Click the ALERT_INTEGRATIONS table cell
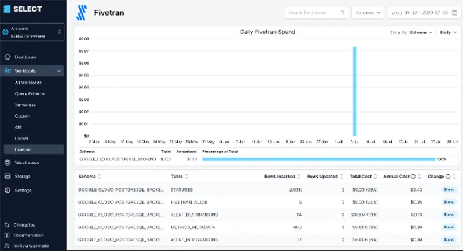The image size is (463, 251). click(194, 240)
